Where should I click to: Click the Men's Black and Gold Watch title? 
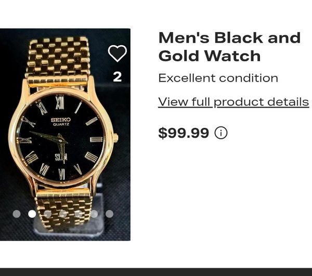[x=229, y=47]
